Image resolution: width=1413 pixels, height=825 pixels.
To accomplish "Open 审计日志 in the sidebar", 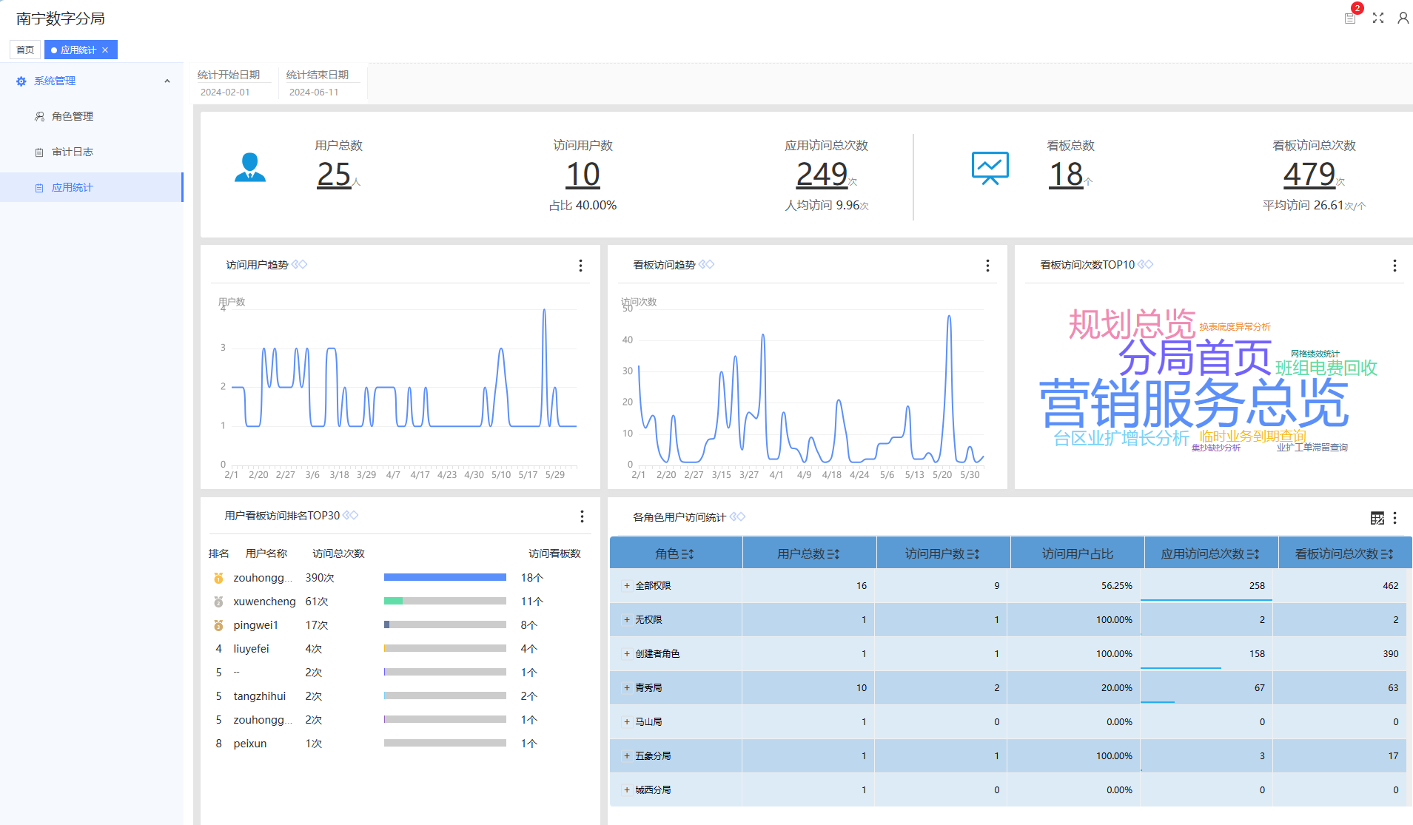I will (73, 152).
